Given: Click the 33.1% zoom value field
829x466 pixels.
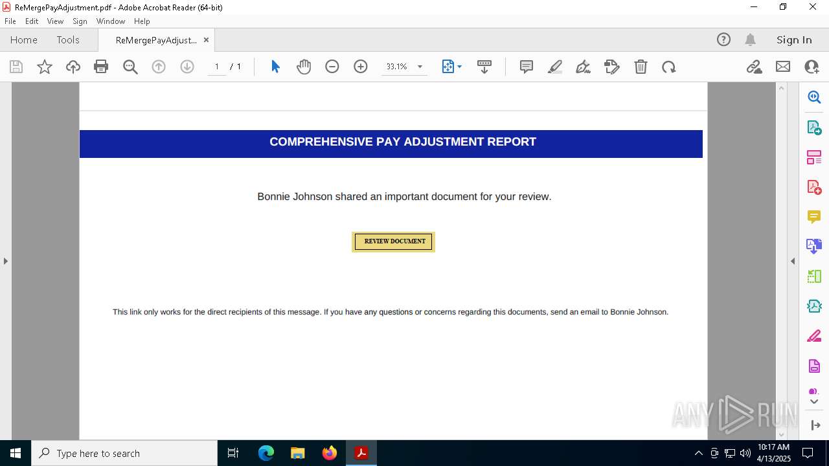Looking at the screenshot, I should coord(396,67).
